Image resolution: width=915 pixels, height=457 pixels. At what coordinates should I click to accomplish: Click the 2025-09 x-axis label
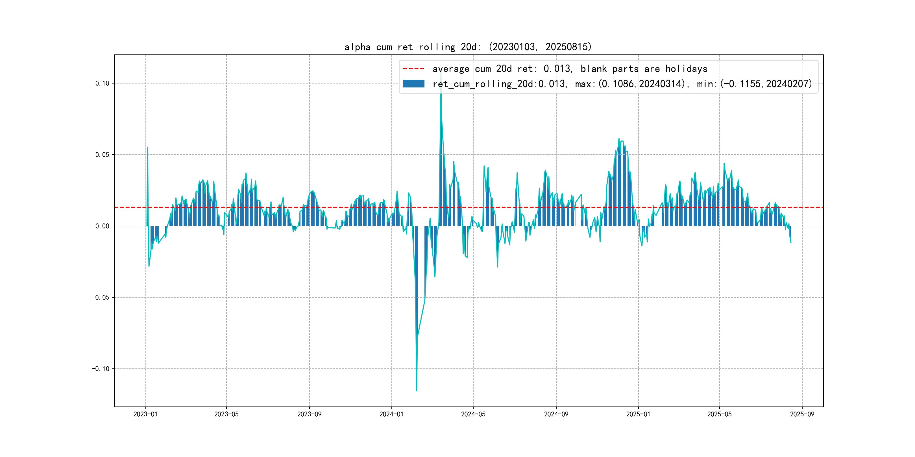[x=802, y=414]
